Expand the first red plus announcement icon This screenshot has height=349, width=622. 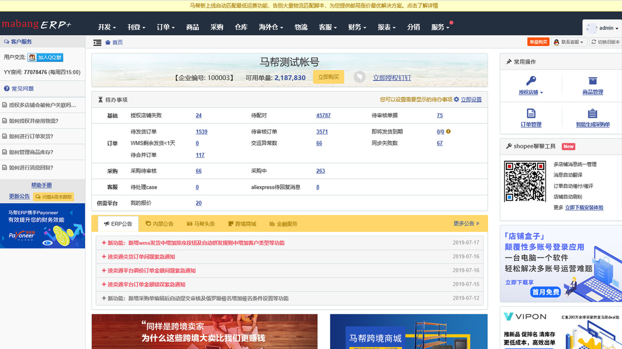tap(104, 243)
